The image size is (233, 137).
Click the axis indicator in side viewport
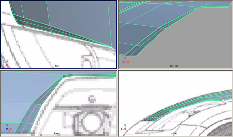(123, 128)
